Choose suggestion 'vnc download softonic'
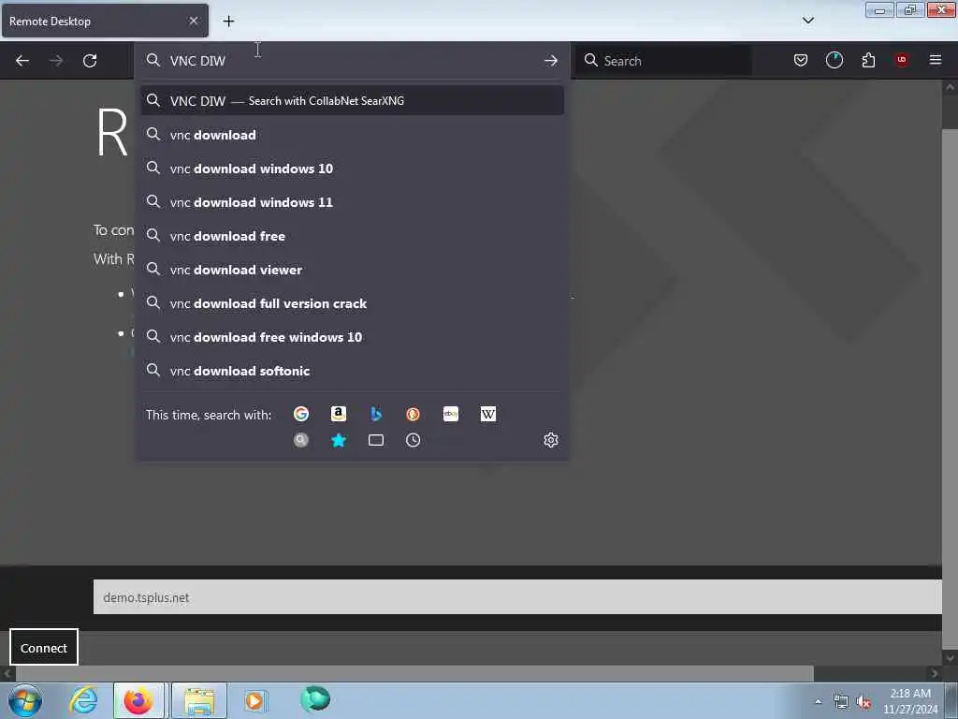This screenshot has width=958, height=719. coord(352,370)
